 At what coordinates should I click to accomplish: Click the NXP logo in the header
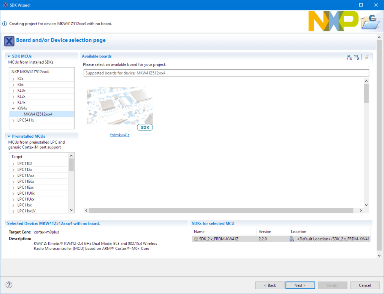tap(332, 21)
